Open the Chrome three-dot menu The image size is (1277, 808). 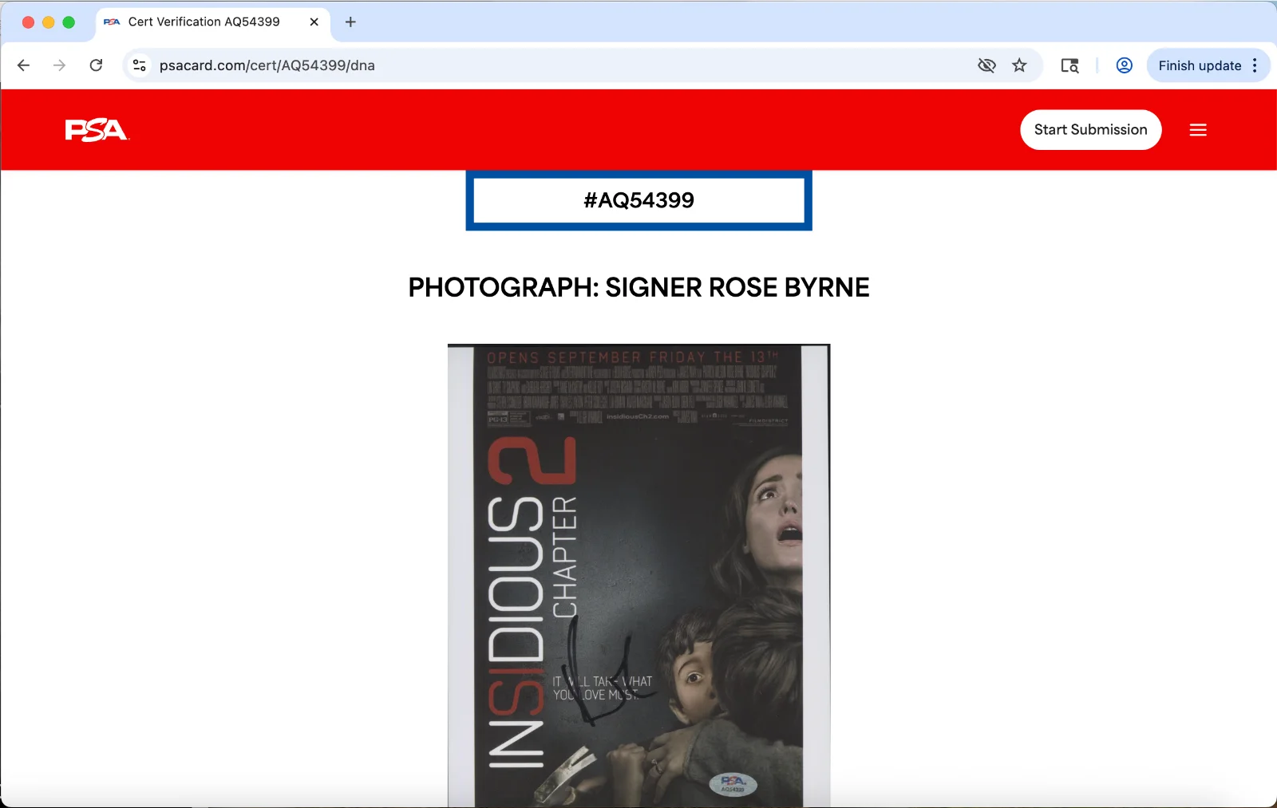click(x=1255, y=65)
